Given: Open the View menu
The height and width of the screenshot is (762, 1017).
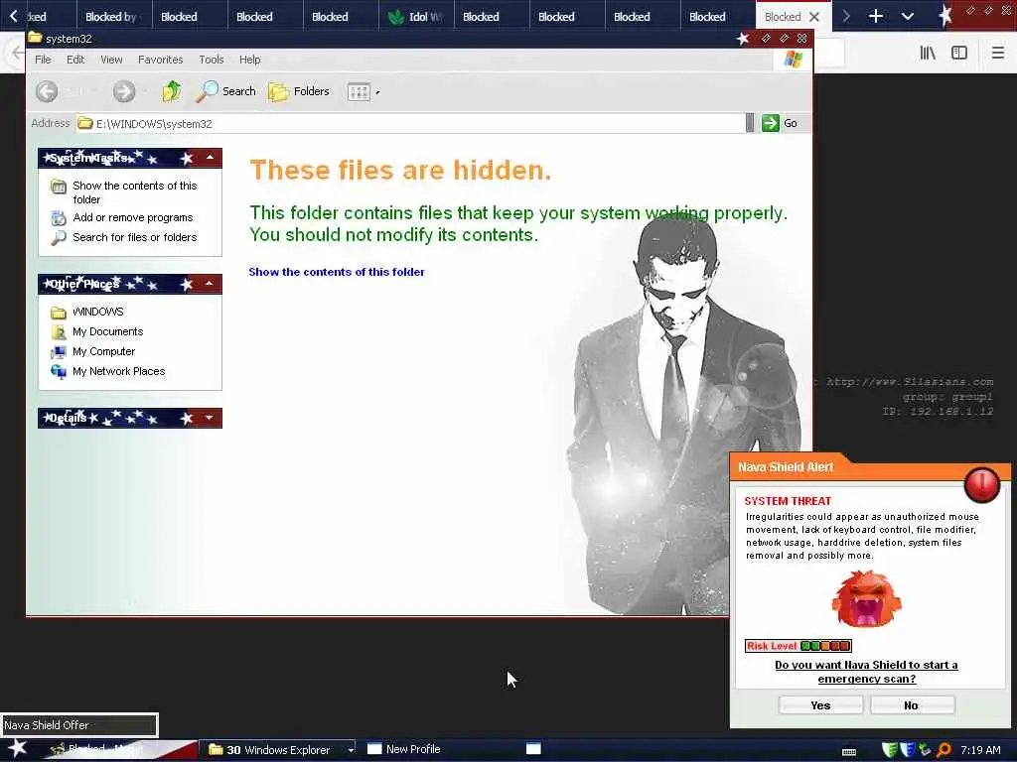Looking at the screenshot, I should pyautogui.click(x=111, y=60).
